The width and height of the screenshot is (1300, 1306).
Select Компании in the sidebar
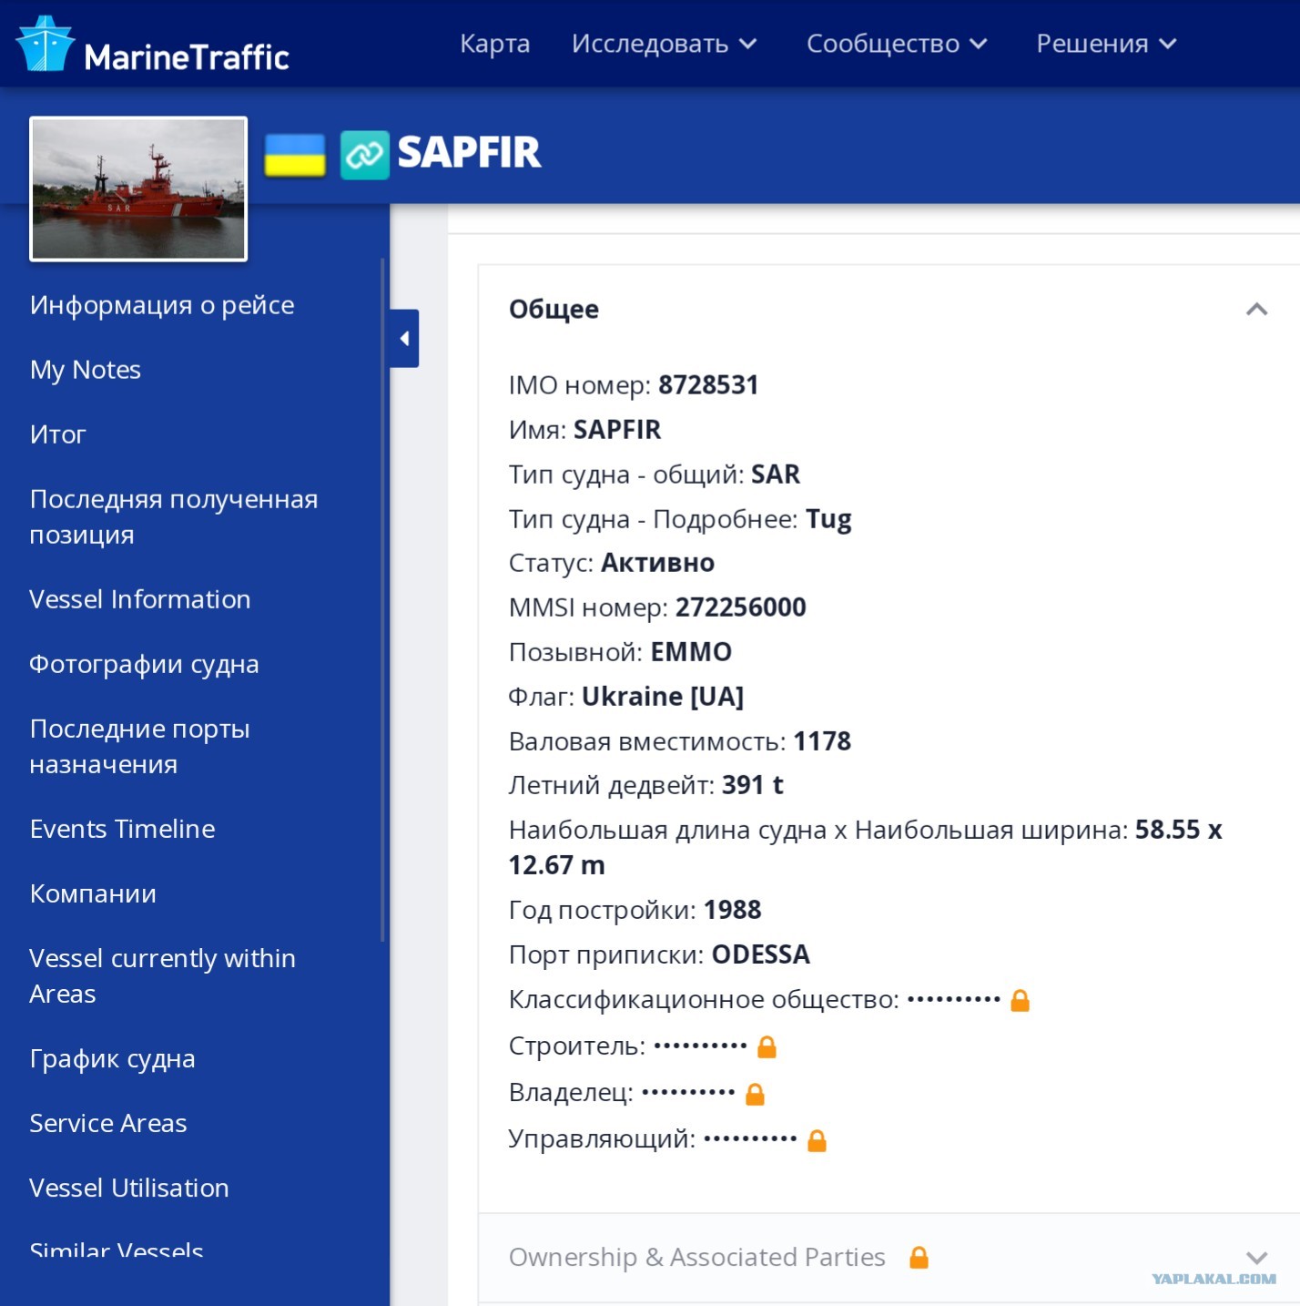click(93, 893)
